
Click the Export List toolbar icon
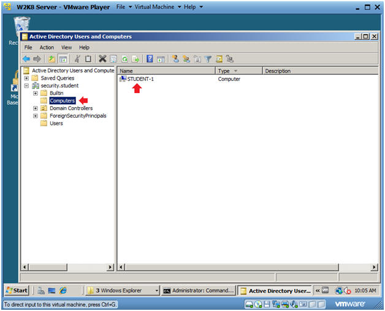[x=135, y=59]
